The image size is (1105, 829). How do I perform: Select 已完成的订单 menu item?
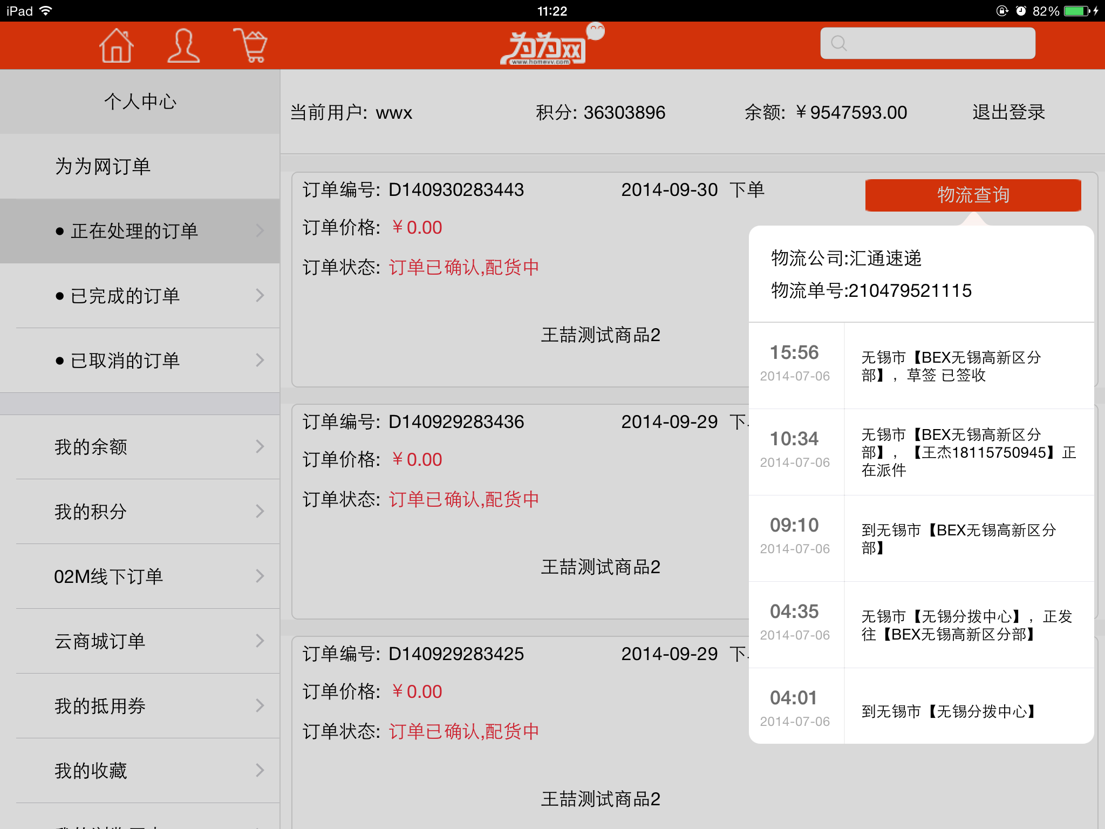(x=140, y=296)
